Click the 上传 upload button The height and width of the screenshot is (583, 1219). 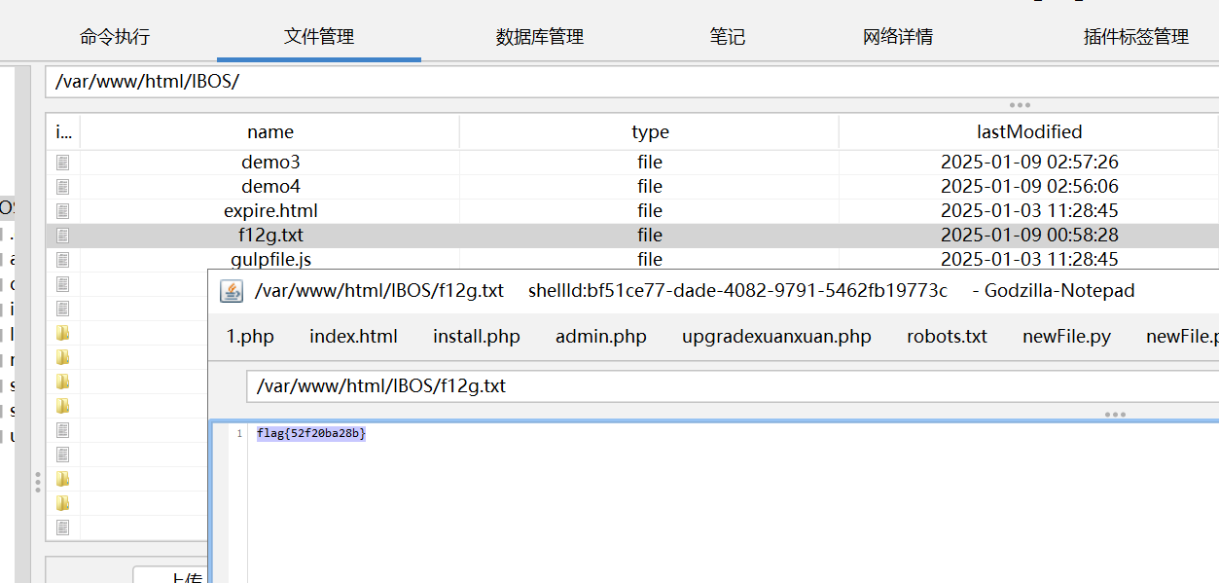click(x=171, y=575)
